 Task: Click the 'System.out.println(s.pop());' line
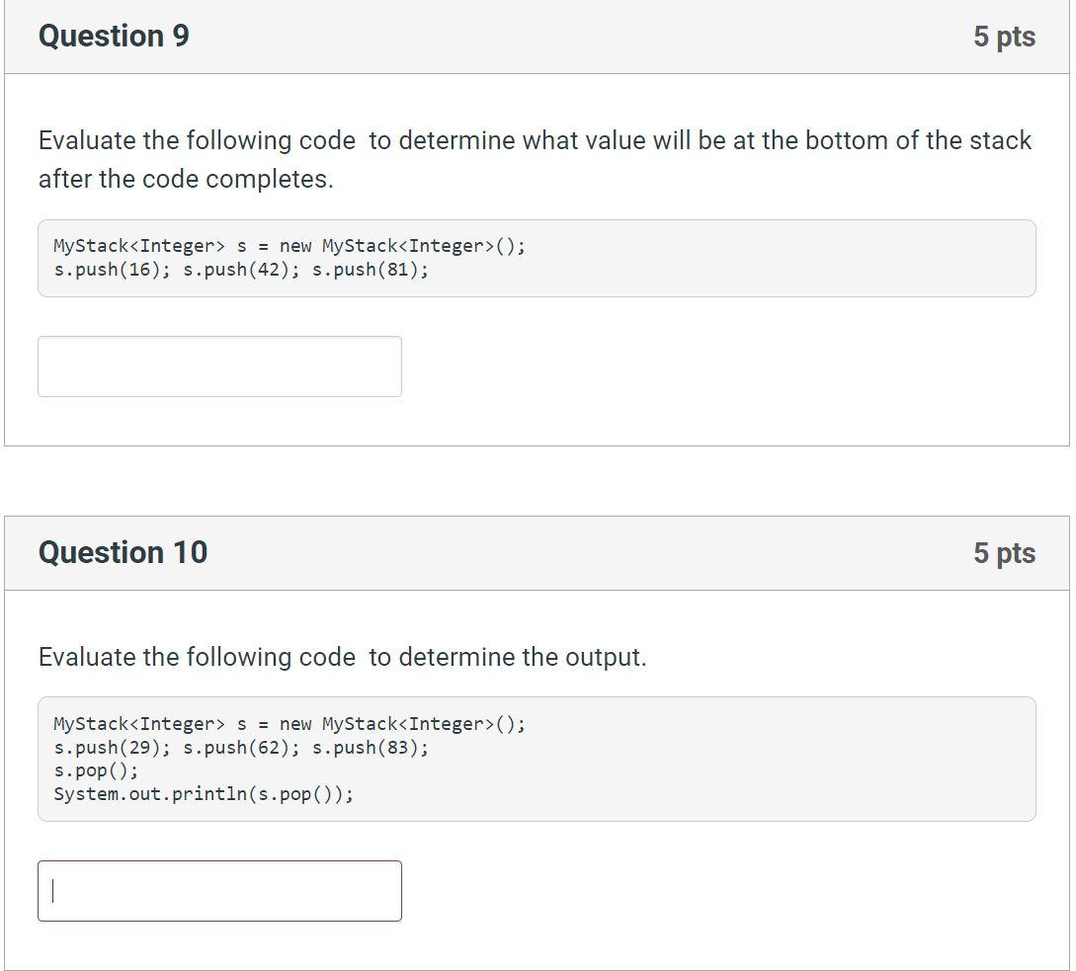click(204, 794)
